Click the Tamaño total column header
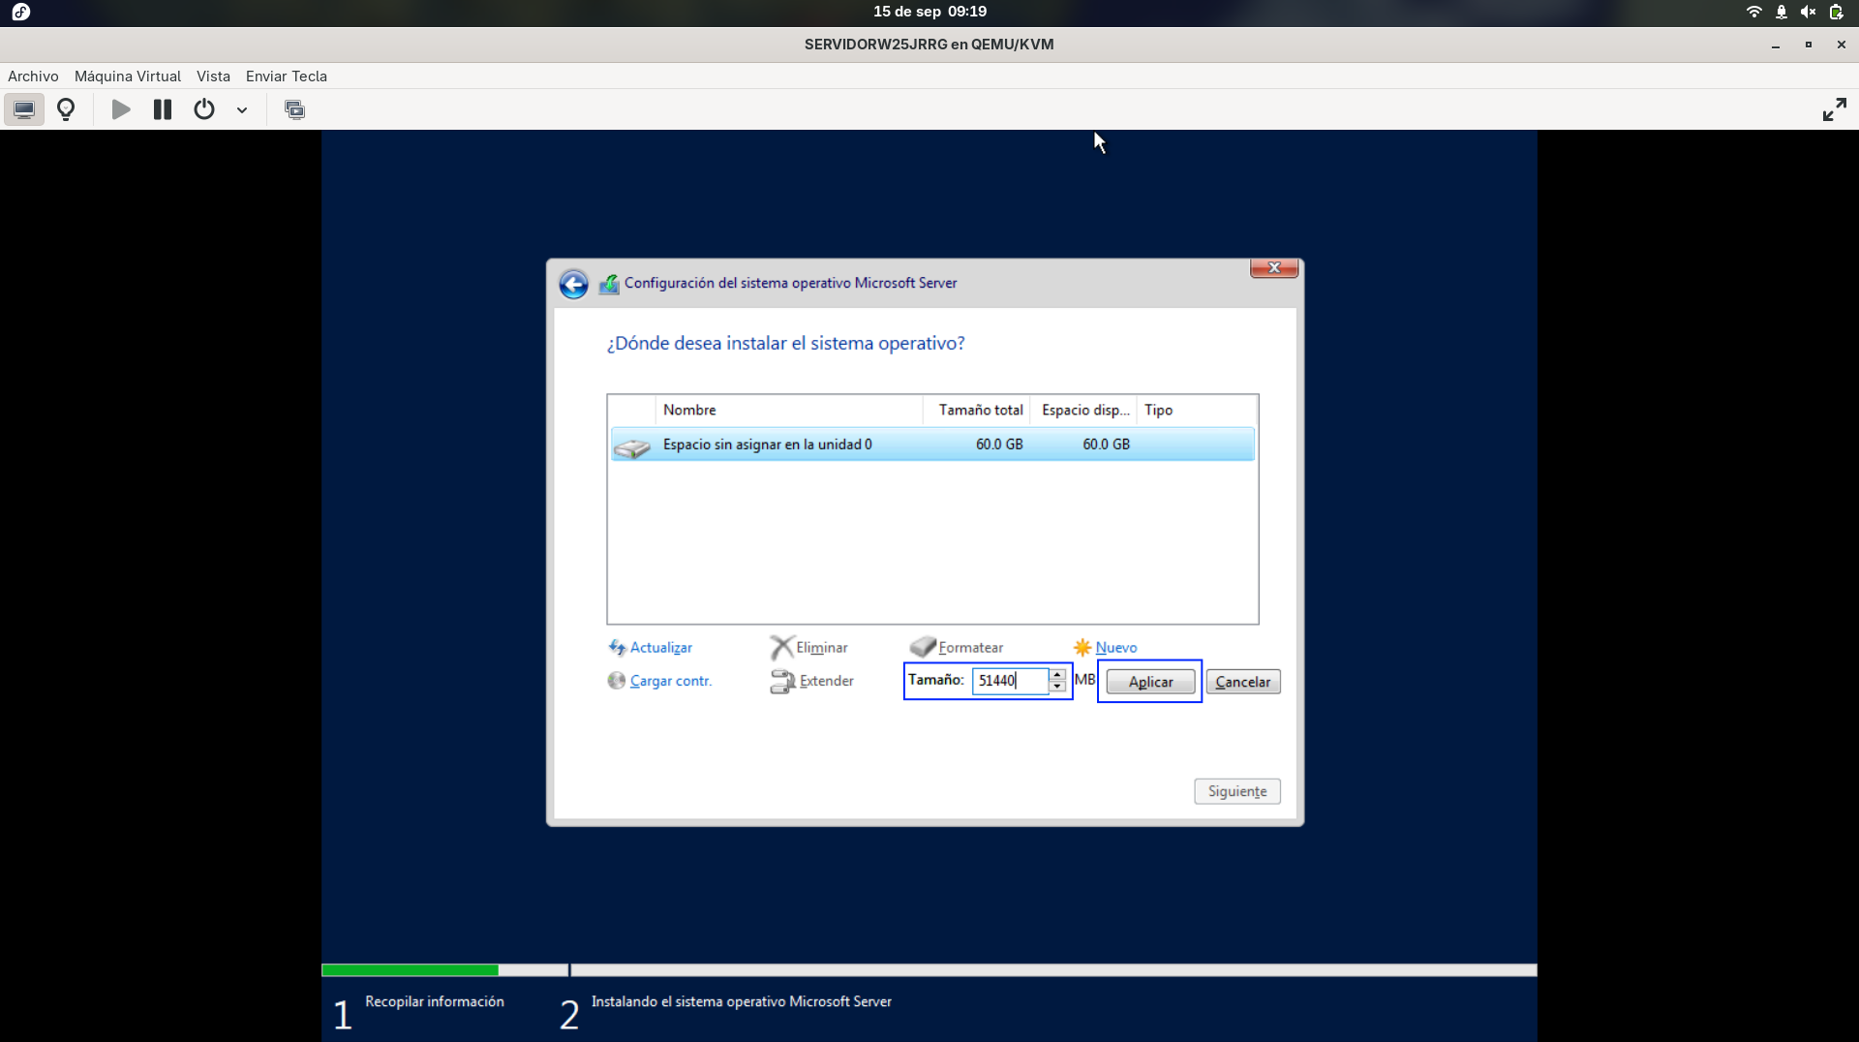The height and width of the screenshot is (1042, 1859). coord(976,410)
